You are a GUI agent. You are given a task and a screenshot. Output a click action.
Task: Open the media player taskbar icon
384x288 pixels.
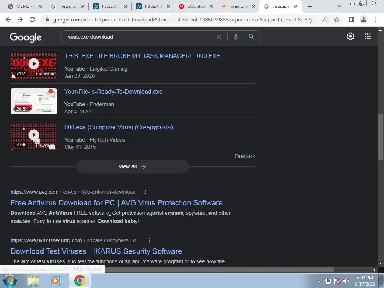click(56, 281)
